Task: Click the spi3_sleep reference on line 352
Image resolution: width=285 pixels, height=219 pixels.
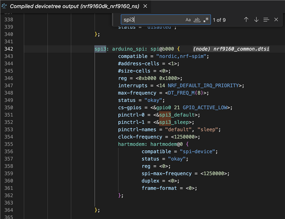Action: tap(175, 122)
